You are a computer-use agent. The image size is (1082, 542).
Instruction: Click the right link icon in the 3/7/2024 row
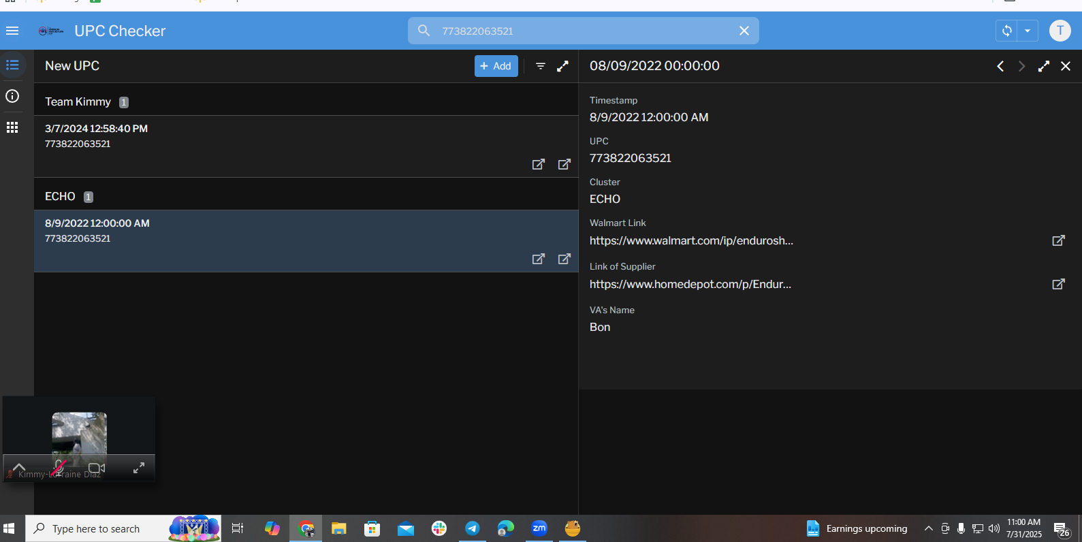(564, 164)
